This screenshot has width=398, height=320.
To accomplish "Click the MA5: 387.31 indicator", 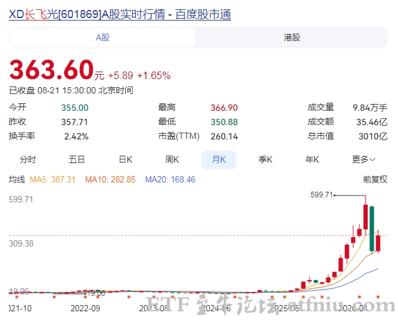I will click(x=52, y=180).
